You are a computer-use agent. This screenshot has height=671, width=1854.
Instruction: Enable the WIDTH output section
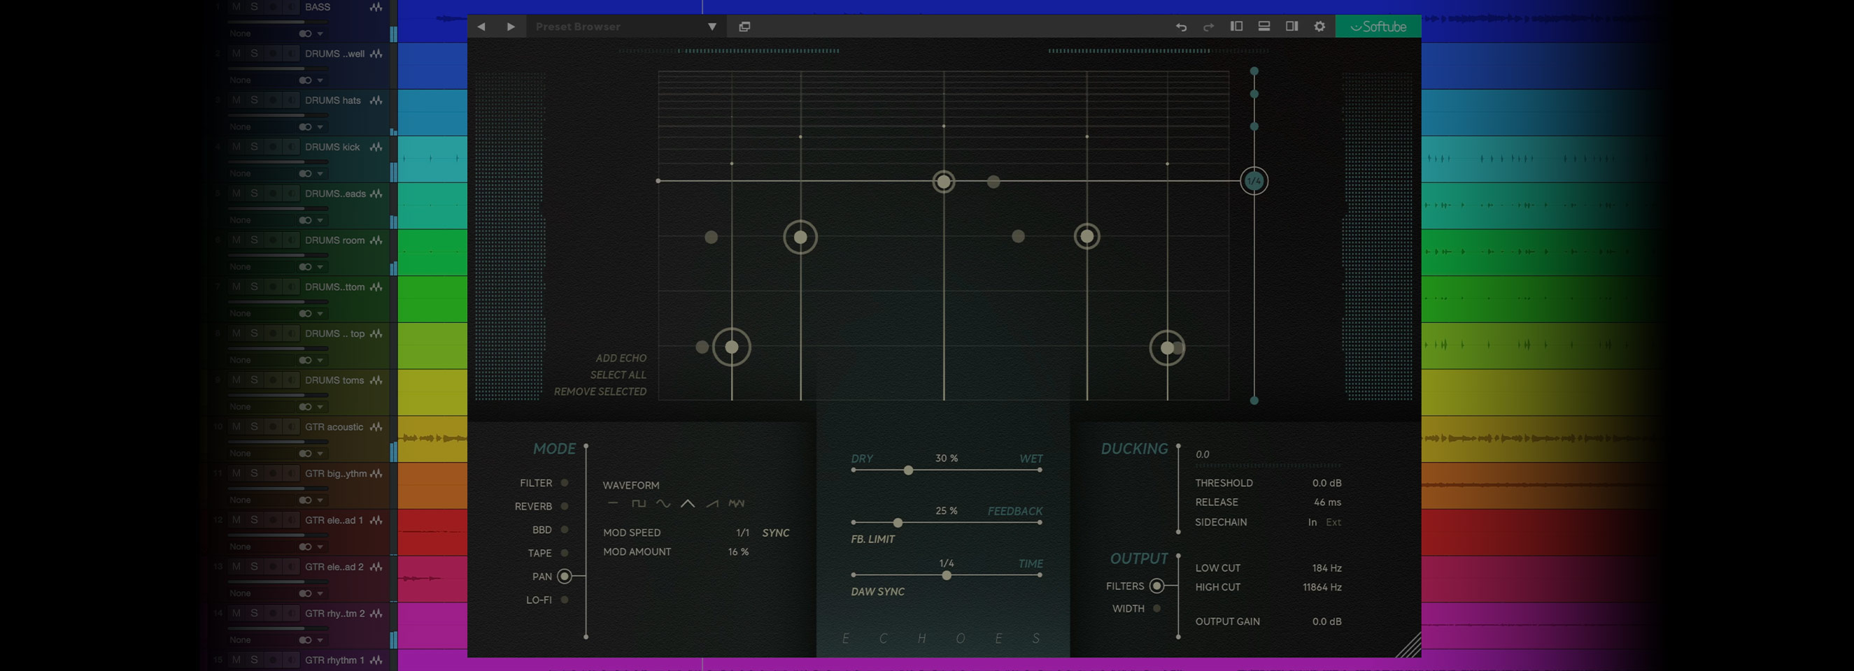tap(1156, 608)
